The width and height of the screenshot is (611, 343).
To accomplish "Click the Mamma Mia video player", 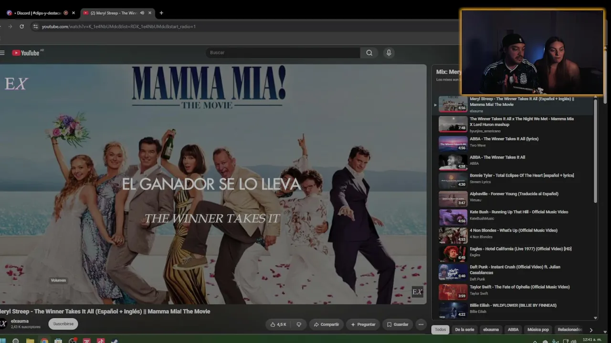I will [x=213, y=184].
